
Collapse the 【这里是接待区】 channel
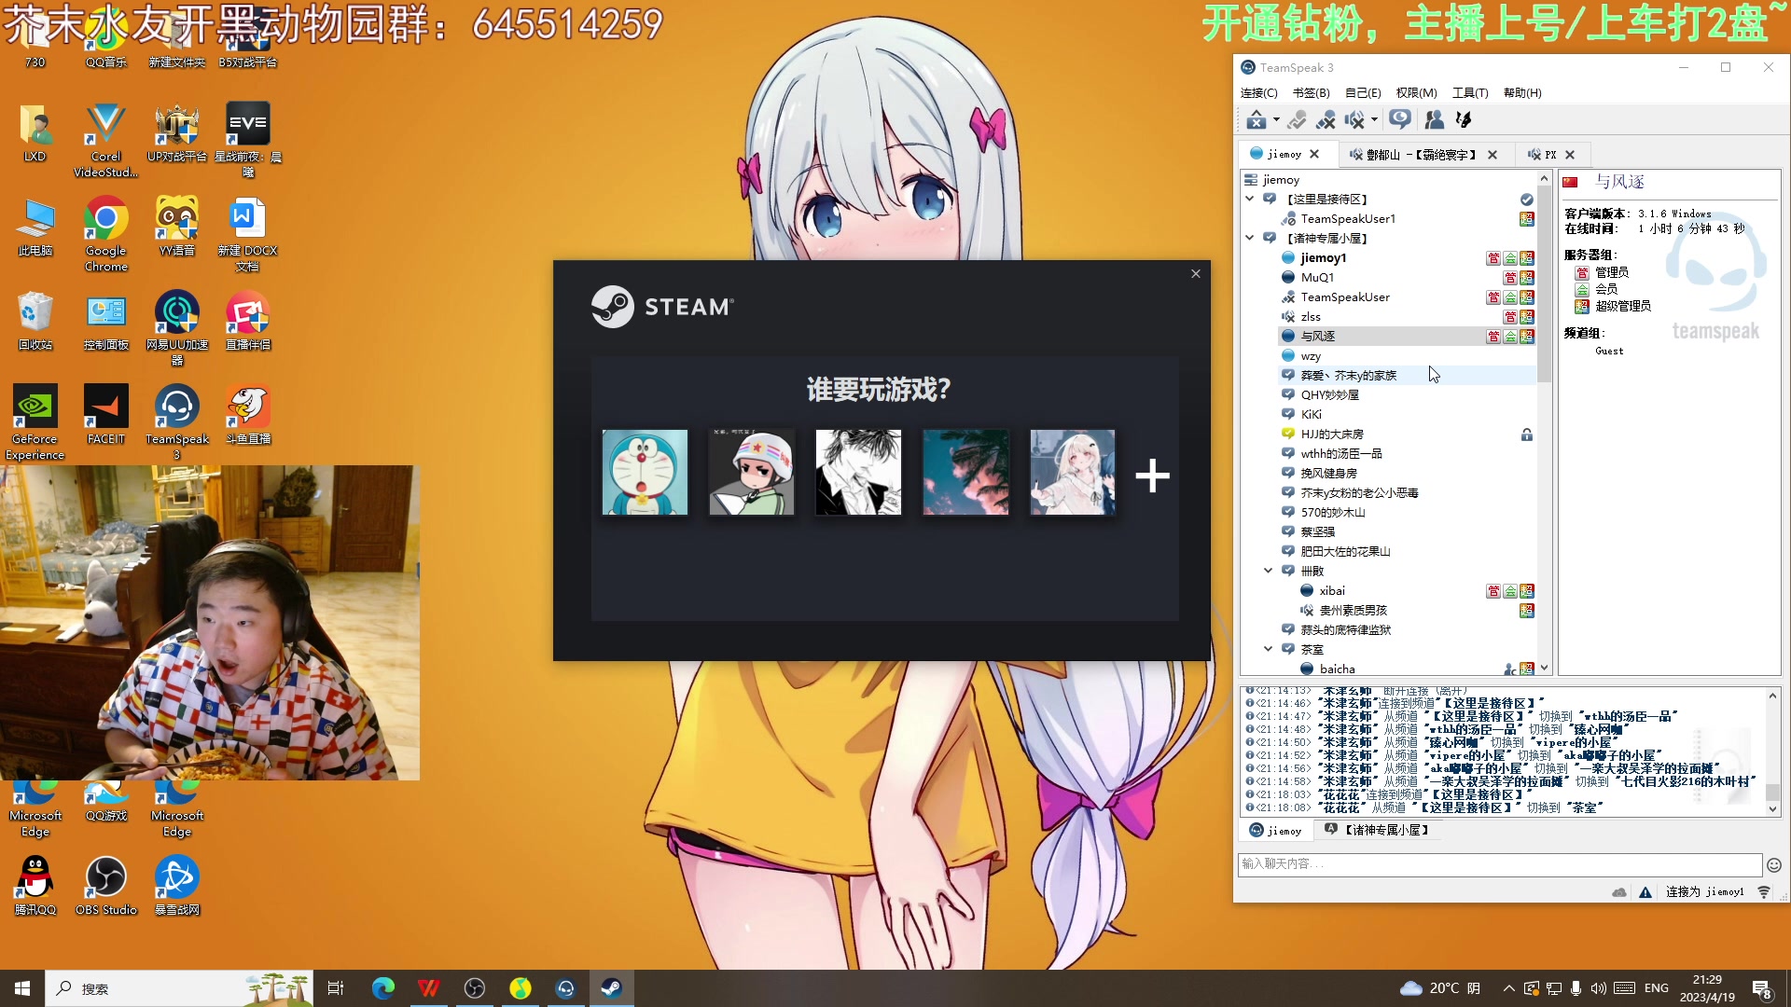pyautogui.click(x=1250, y=199)
